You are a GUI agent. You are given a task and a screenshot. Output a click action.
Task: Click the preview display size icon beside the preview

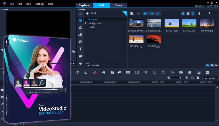(x=73, y=51)
